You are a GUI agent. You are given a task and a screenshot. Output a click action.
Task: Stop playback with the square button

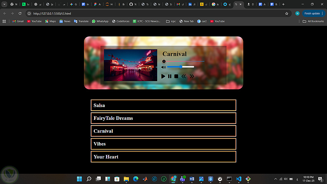pos(176,76)
